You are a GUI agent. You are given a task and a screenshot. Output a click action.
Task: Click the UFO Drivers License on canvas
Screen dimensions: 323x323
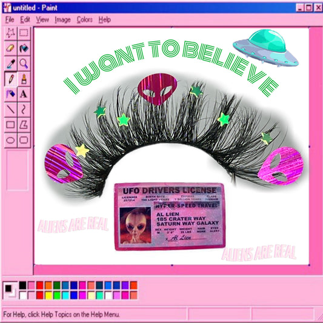[x=170, y=216]
